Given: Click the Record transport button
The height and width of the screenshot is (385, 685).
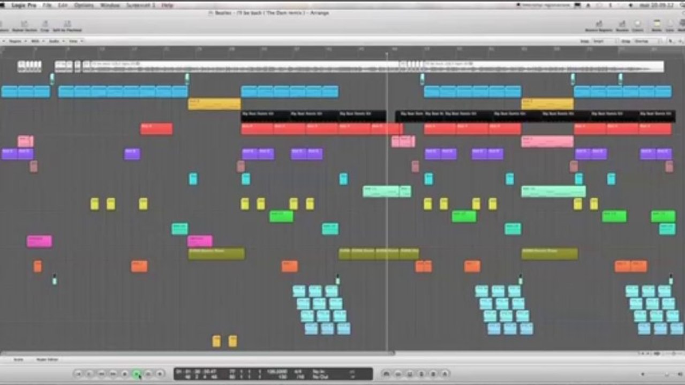Looking at the screenshot, I should [x=160, y=374].
